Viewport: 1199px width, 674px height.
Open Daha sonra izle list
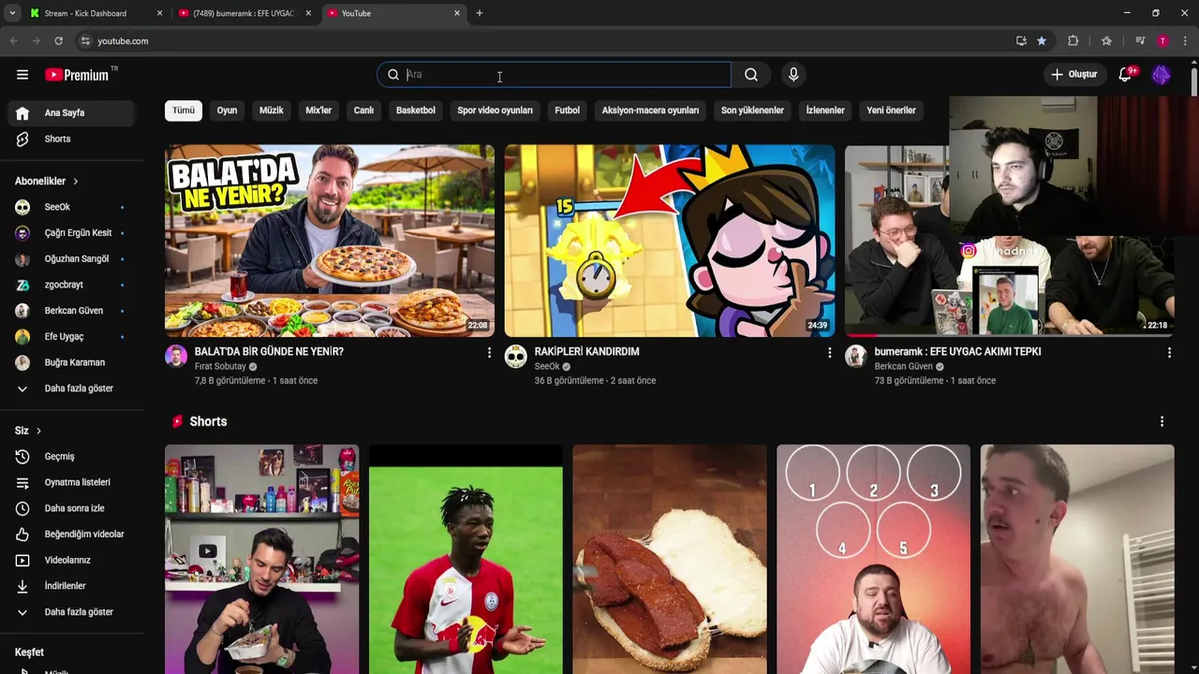pyautogui.click(x=72, y=508)
